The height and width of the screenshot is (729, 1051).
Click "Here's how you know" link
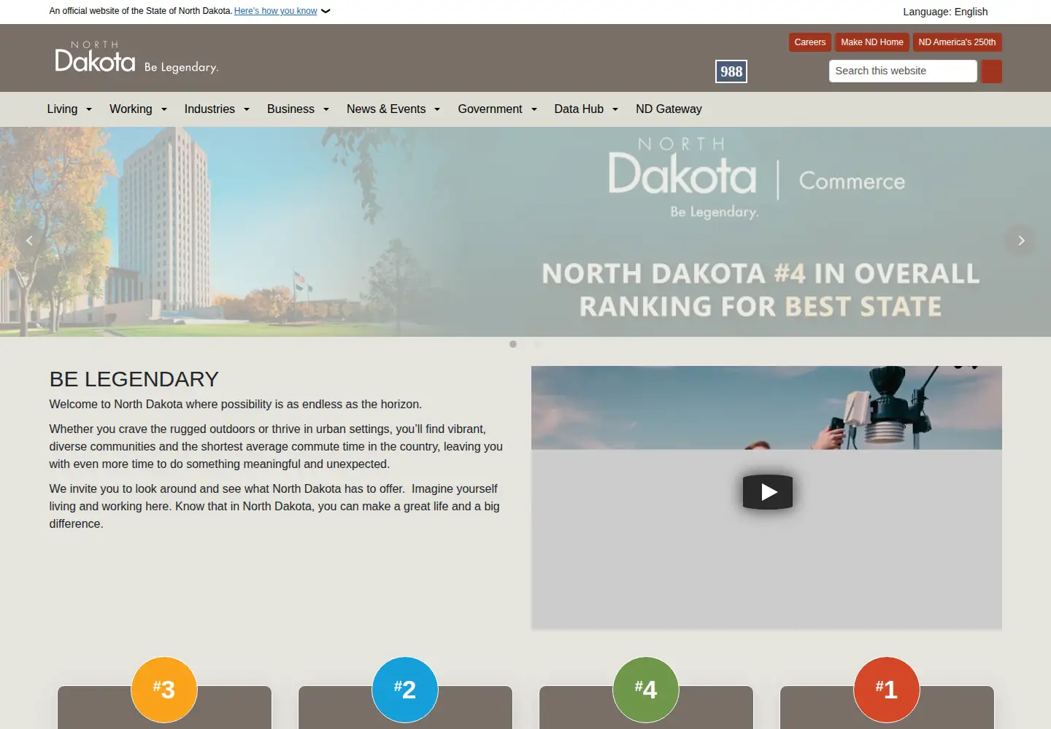click(x=275, y=11)
